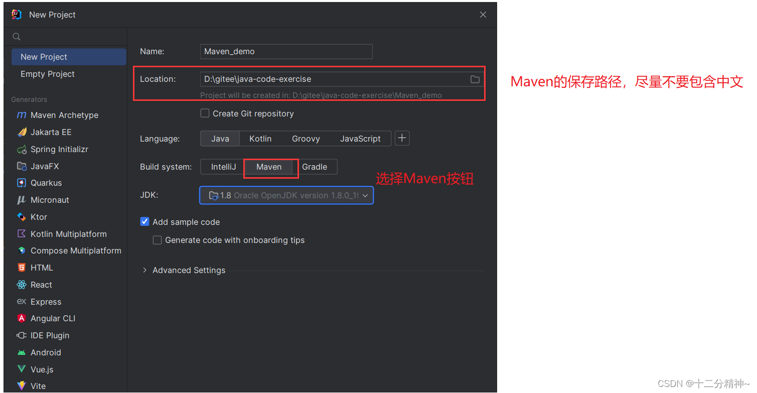
Task: Add another language with plus button
Action: point(402,139)
